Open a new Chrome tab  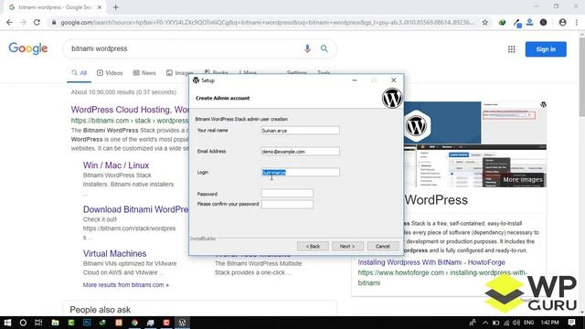point(116,7)
